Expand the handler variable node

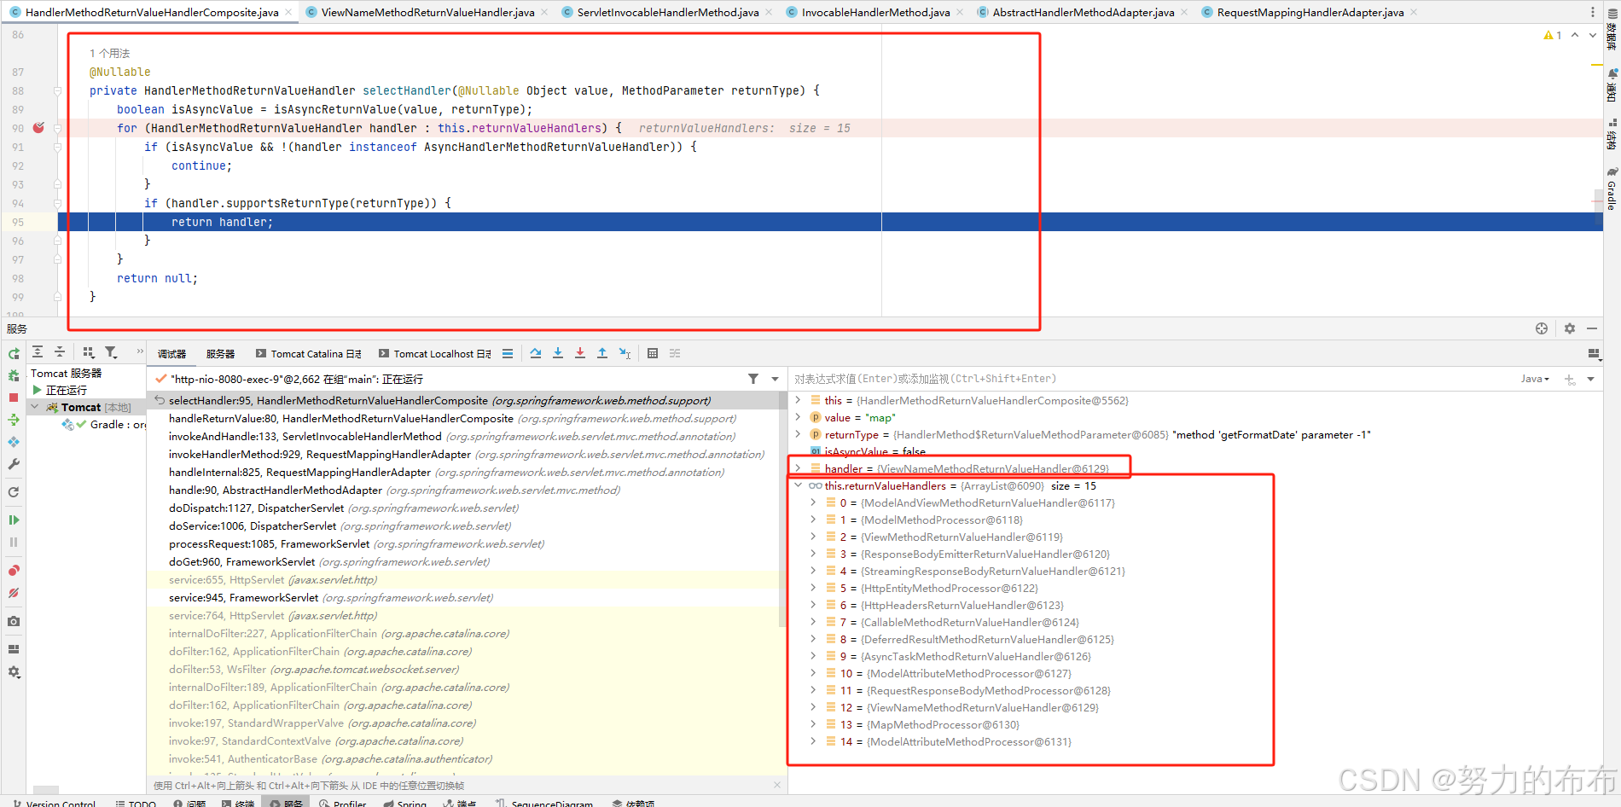[798, 468]
